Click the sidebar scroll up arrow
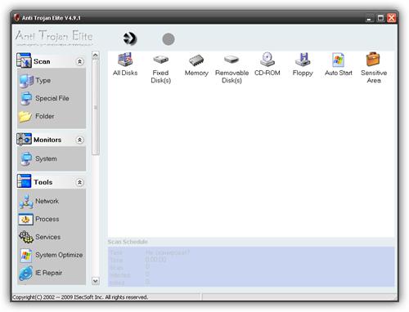 [96, 56]
